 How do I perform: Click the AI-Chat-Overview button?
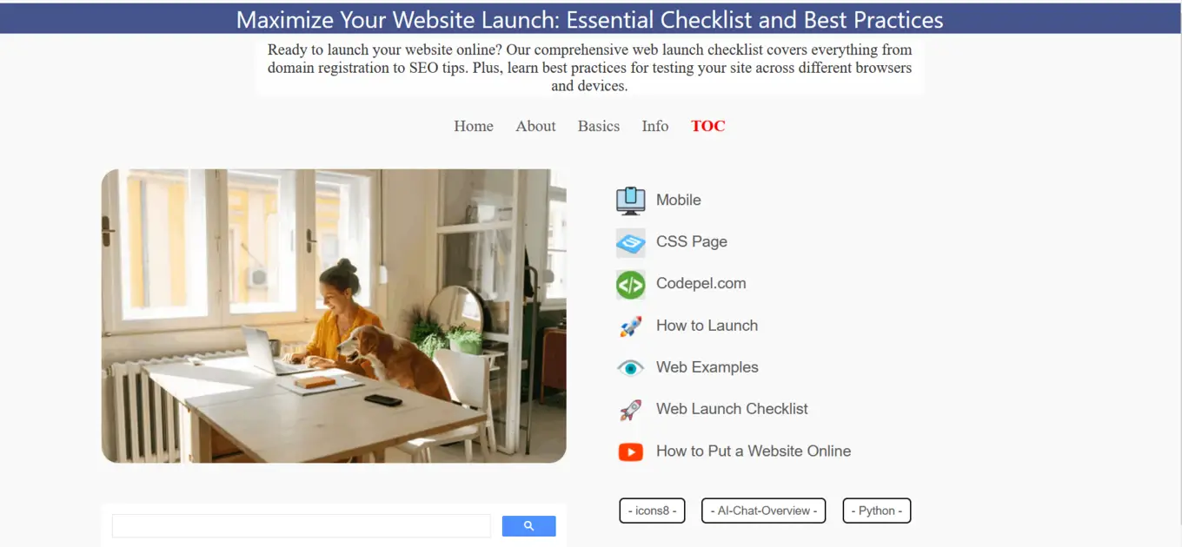pos(763,511)
